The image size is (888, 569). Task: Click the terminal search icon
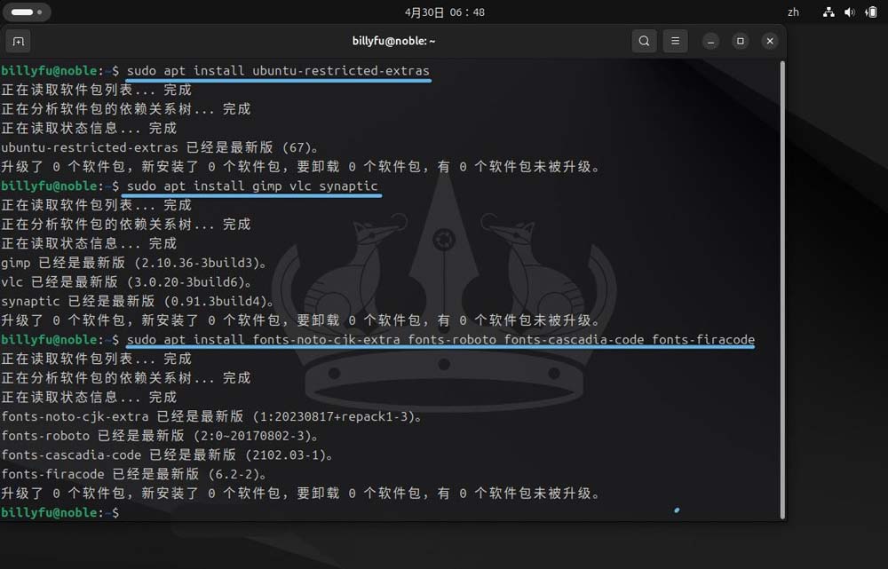645,41
